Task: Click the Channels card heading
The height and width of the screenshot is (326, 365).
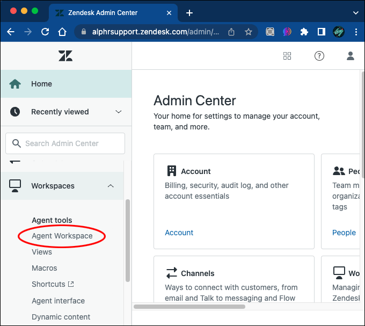Action: 198,273
